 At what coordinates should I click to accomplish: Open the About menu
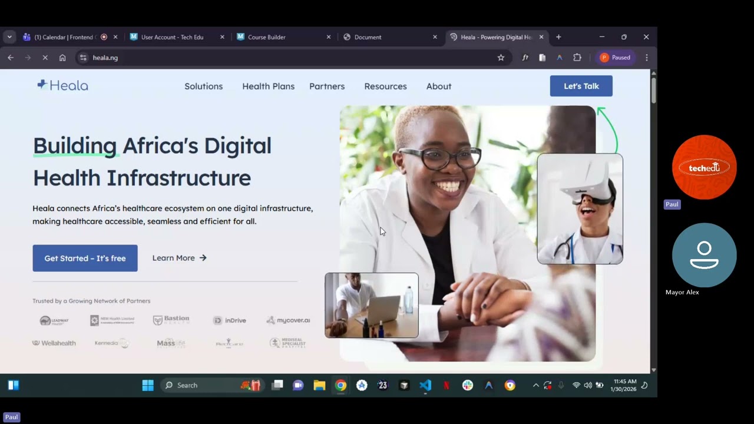pyautogui.click(x=439, y=86)
